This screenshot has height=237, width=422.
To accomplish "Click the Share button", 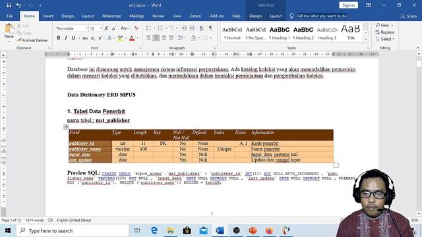I will coord(409,16).
